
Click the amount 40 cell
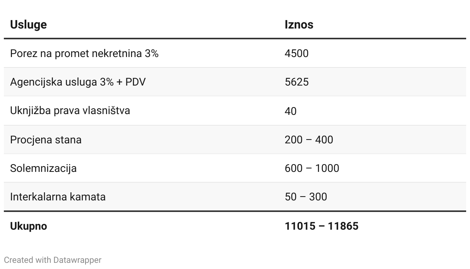[290, 111]
